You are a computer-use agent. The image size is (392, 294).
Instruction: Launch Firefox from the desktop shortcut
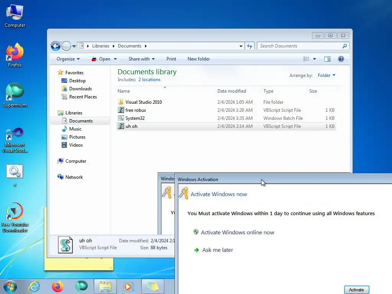click(x=15, y=55)
